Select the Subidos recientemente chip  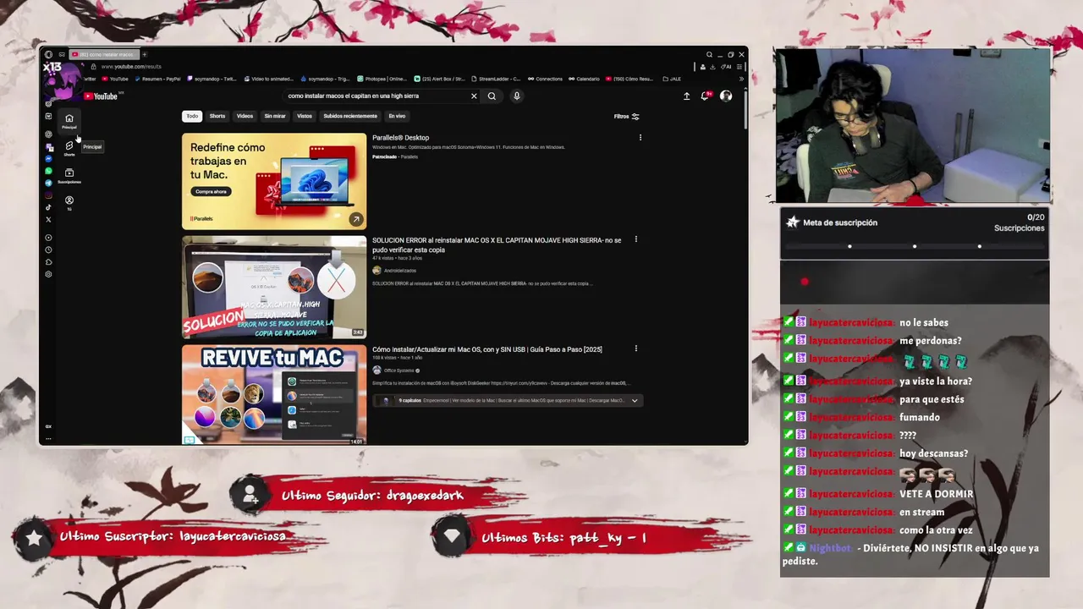pyautogui.click(x=350, y=116)
